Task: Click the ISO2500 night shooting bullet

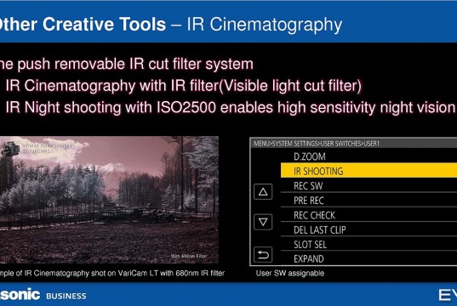Action: (231, 107)
